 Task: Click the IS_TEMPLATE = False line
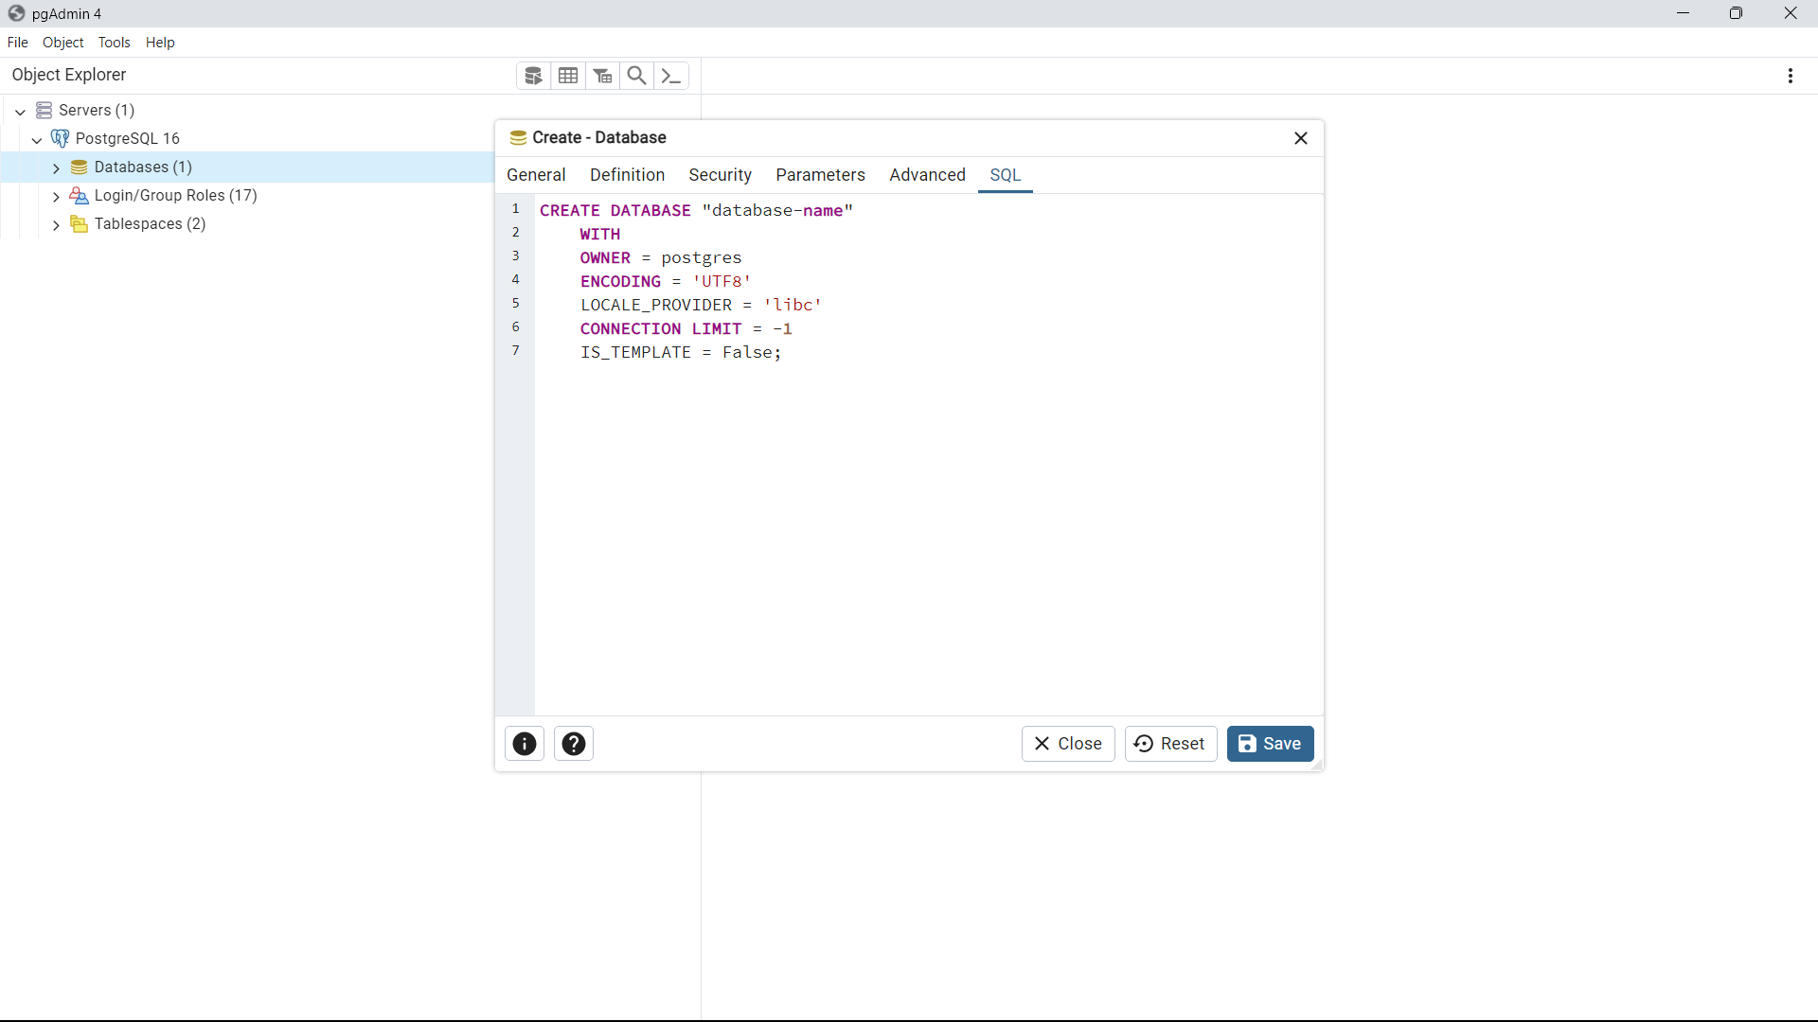tap(681, 353)
